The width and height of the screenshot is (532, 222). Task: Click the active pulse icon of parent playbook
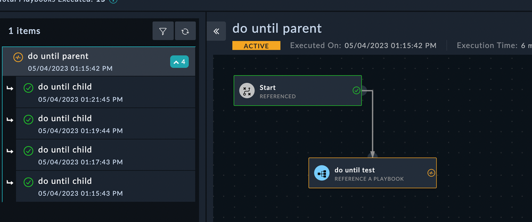(x=18, y=57)
